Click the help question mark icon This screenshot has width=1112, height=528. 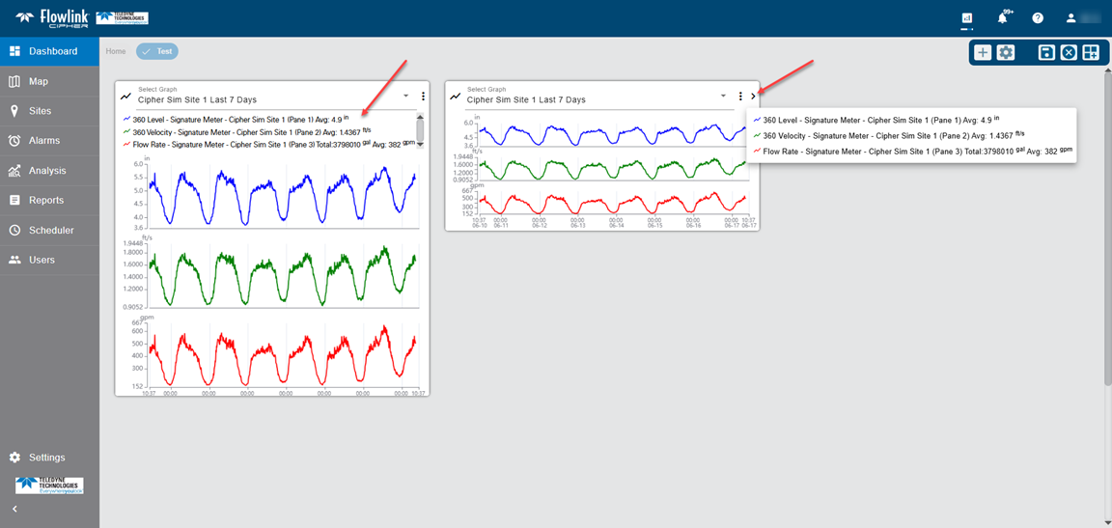(1038, 18)
